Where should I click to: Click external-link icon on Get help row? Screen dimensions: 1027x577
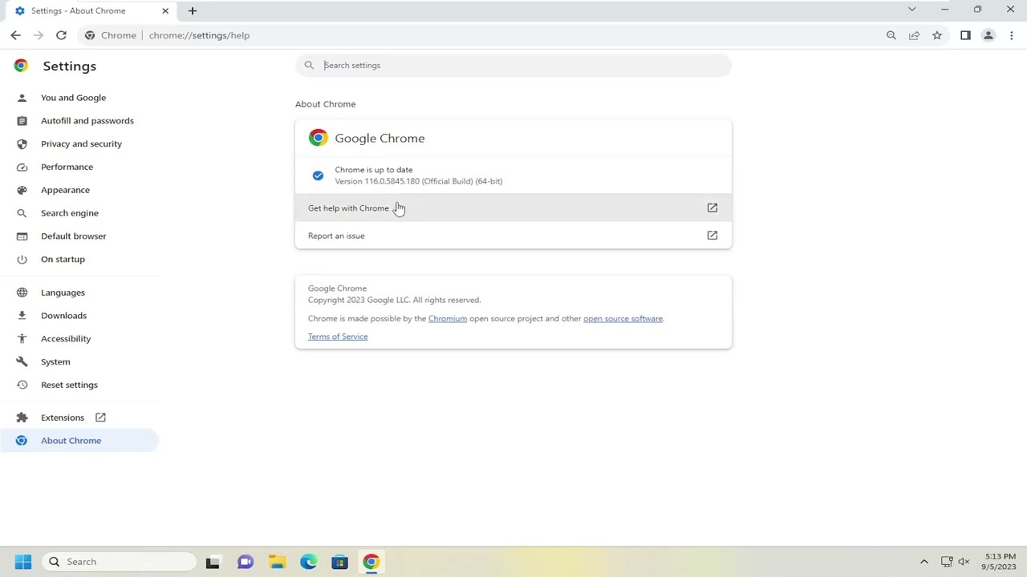pyautogui.click(x=712, y=208)
